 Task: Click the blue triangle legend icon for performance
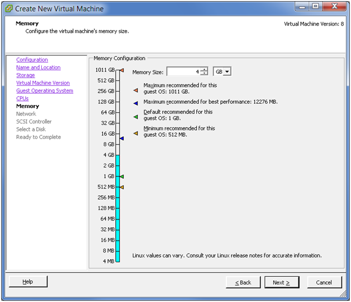click(x=136, y=103)
